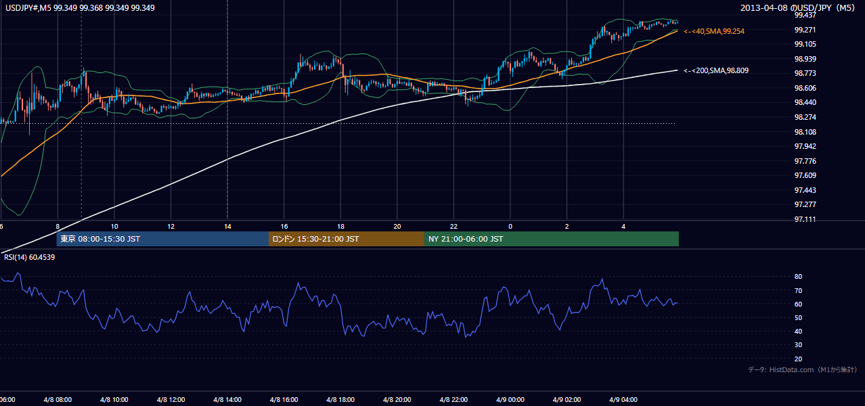This screenshot has height=406, width=865.
Task: Click hour label 16 under price chart
Action: click(284, 226)
